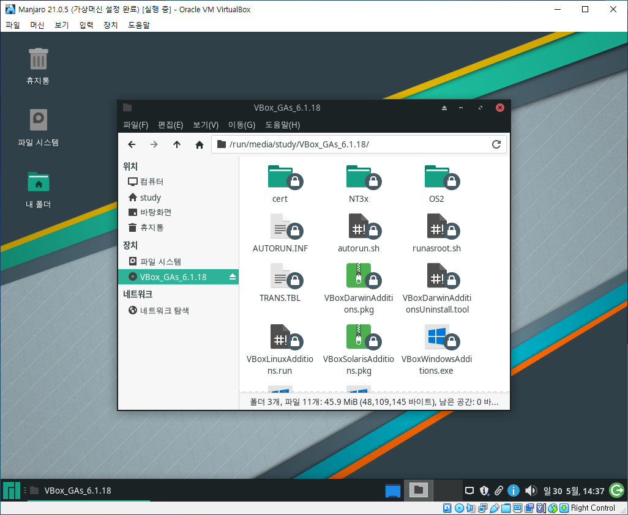Open file manager 파일(F) menu
The width and height of the screenshot is (628, 515).
[135, 125]
